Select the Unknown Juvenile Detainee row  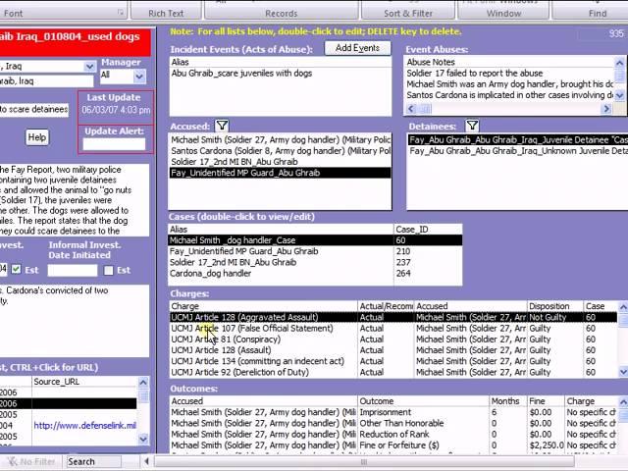pyautogui.click(x=518, y=151)
